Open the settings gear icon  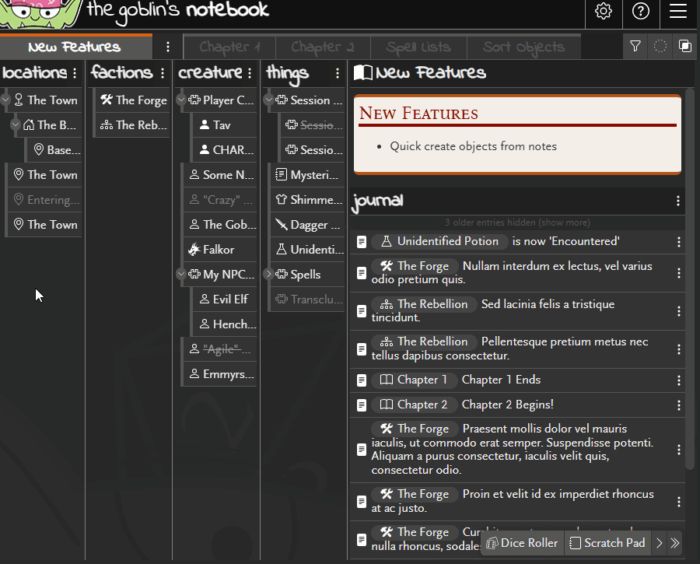604,12
